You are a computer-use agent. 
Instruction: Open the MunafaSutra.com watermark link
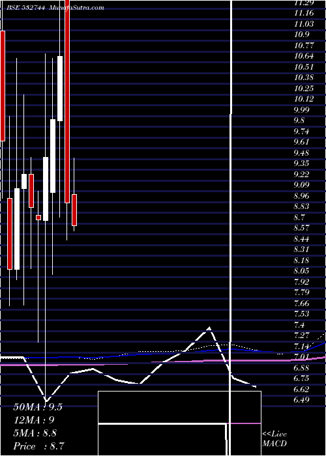pyautogui.click(x=77, y=8)
